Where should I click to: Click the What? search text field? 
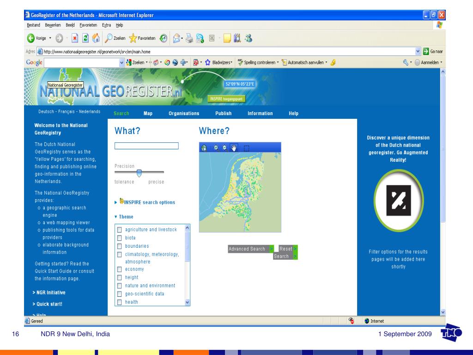[x=146, y=146]
